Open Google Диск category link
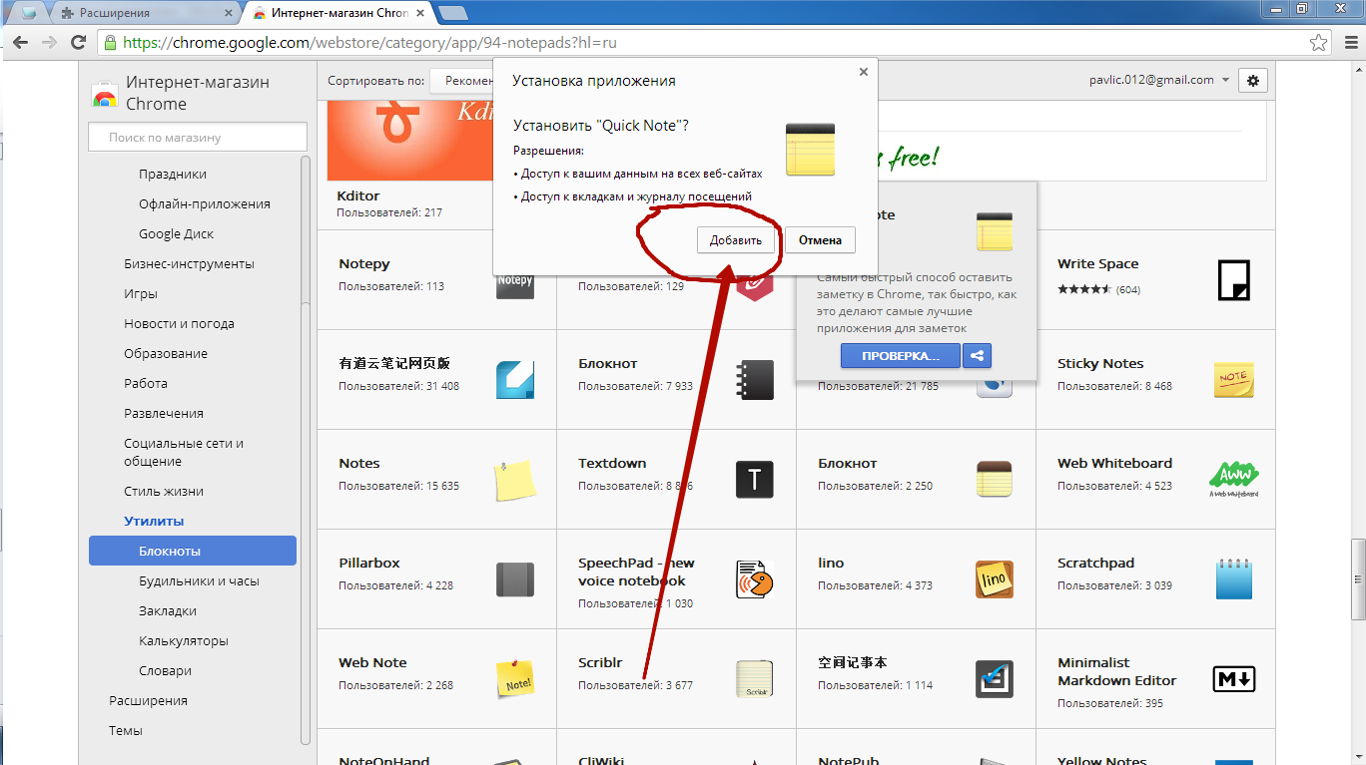The height and width of the screenshot is (765, 1366). click(176, 233)
